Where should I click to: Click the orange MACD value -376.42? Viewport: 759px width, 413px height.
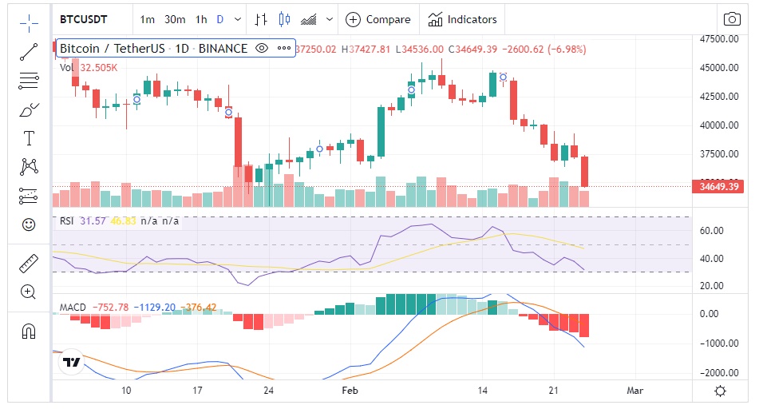199,308
